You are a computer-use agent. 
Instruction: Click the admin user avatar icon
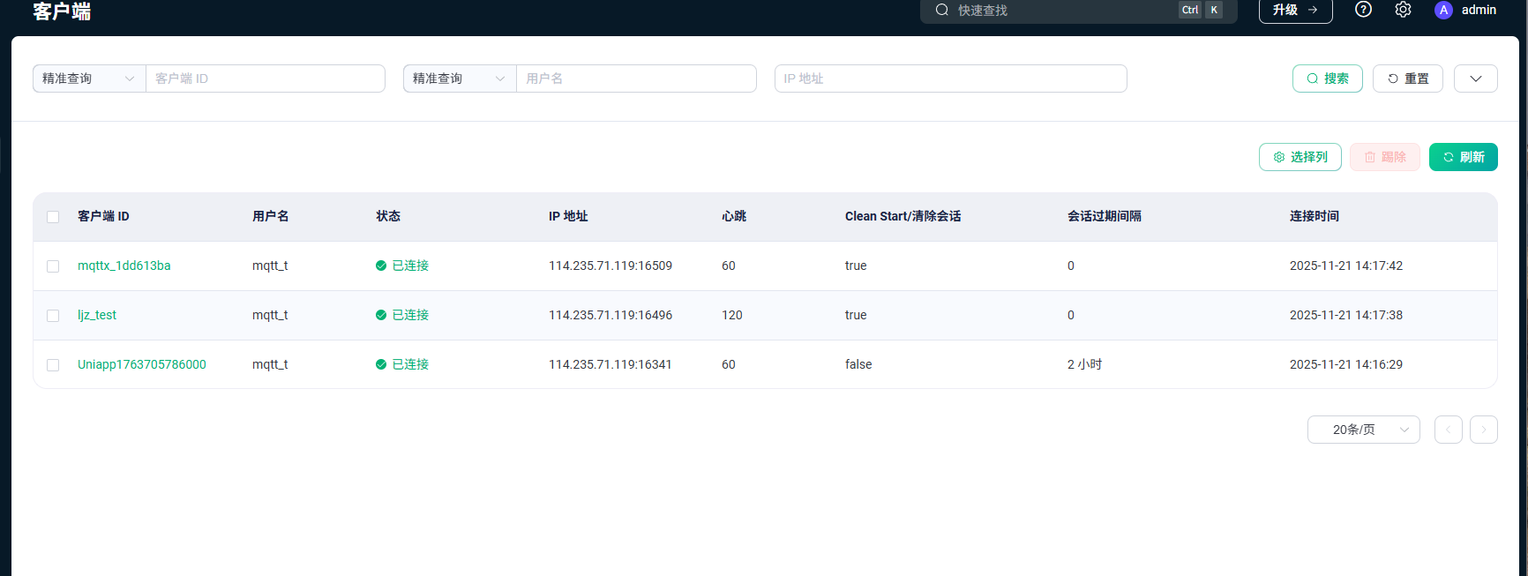1443,10
